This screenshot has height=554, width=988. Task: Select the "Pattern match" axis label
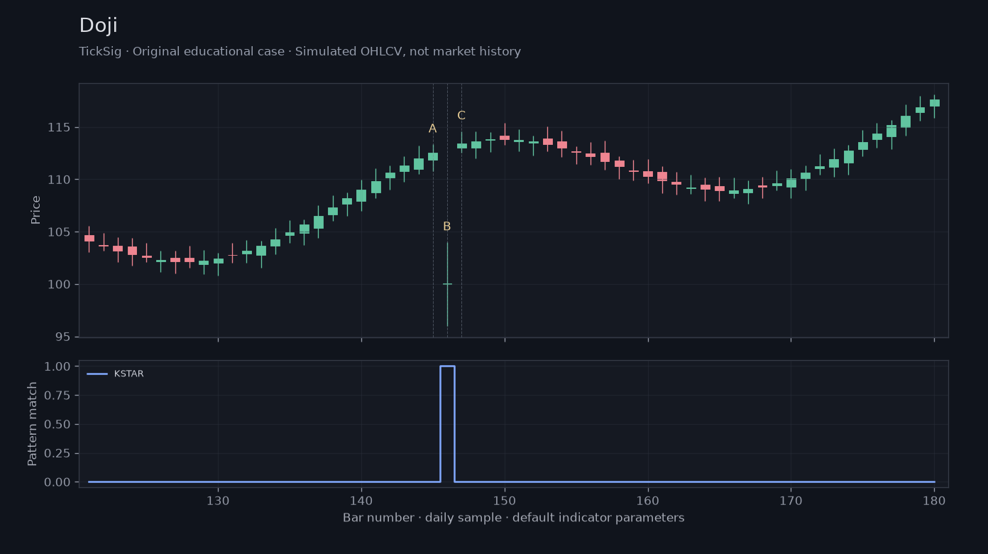[x=33, y=424]
